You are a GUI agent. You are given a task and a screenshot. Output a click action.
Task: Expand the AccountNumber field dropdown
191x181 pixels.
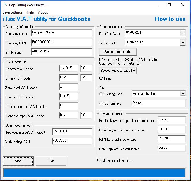click(183, 94)
